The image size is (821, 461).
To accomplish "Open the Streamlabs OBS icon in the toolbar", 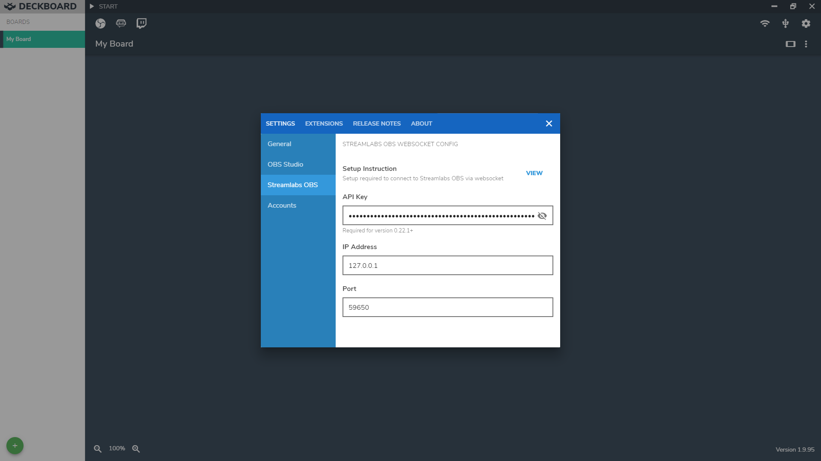I will pyautogui.click(x=121, y=23).
